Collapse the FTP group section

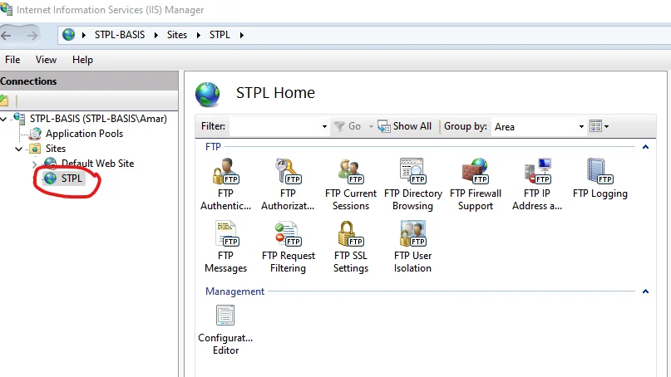[x=645, y=147]
